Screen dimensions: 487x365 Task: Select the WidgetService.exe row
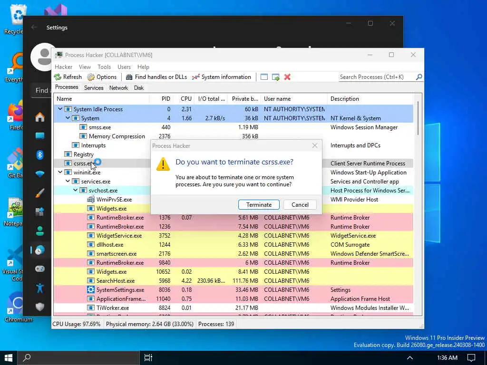tap(233, 236)
